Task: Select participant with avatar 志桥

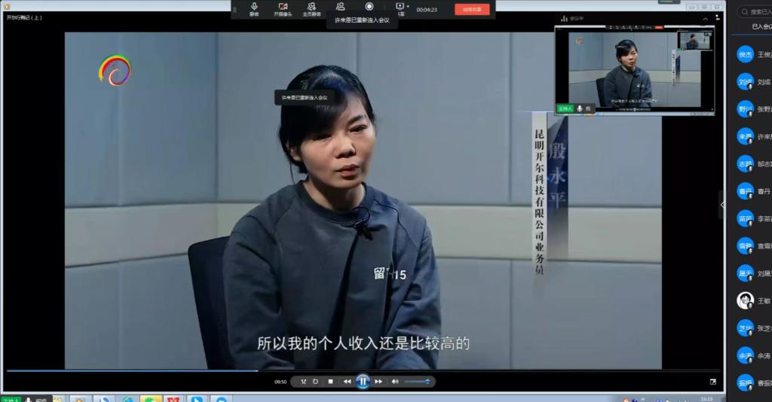Action: click(745, 164)
